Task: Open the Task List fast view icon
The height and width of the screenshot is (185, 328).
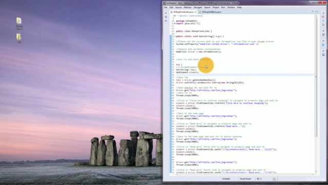Action: coord(323,17)
